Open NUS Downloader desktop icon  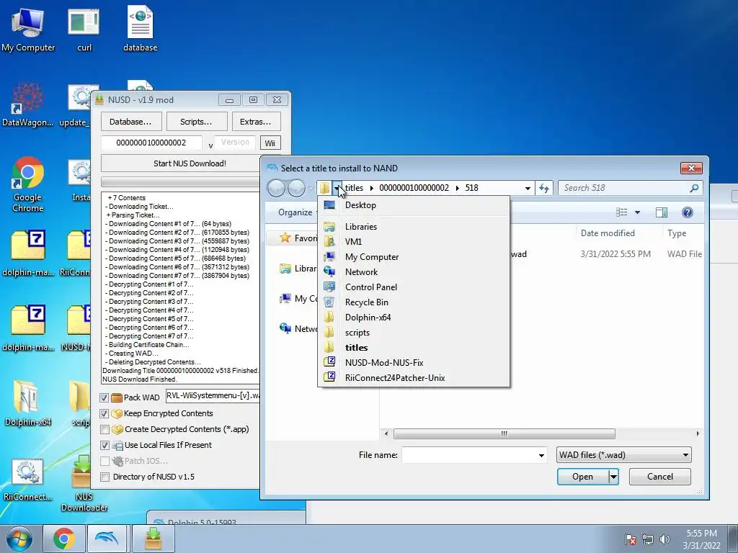[x=84, y=483]
